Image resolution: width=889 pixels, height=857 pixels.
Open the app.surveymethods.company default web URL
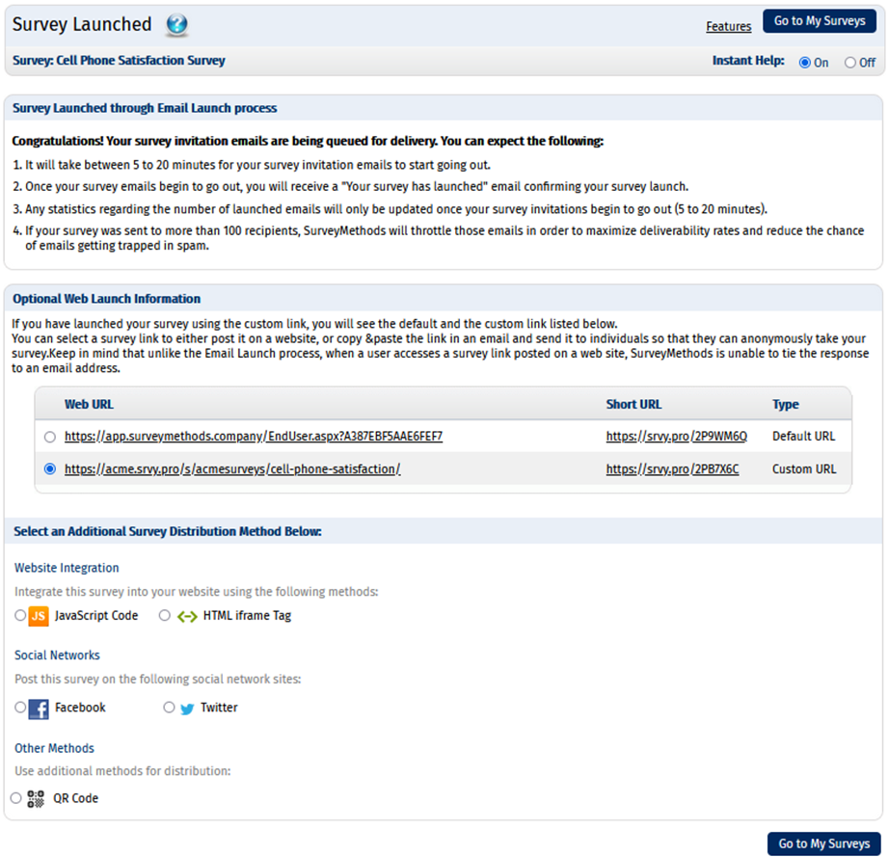[x=254, y=437]
